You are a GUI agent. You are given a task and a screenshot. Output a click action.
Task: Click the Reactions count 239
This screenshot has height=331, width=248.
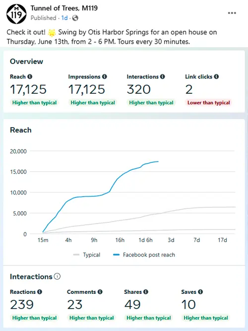[x=22, y=305]
